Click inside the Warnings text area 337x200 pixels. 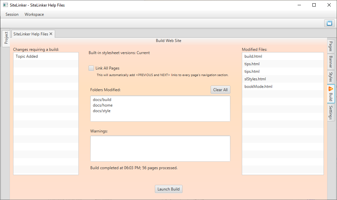coord(160,149)
